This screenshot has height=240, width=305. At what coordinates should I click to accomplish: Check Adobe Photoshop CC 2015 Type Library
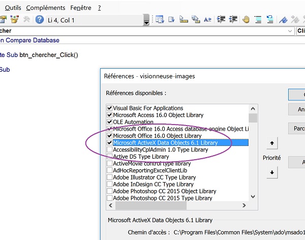click(x=109, y=198)
